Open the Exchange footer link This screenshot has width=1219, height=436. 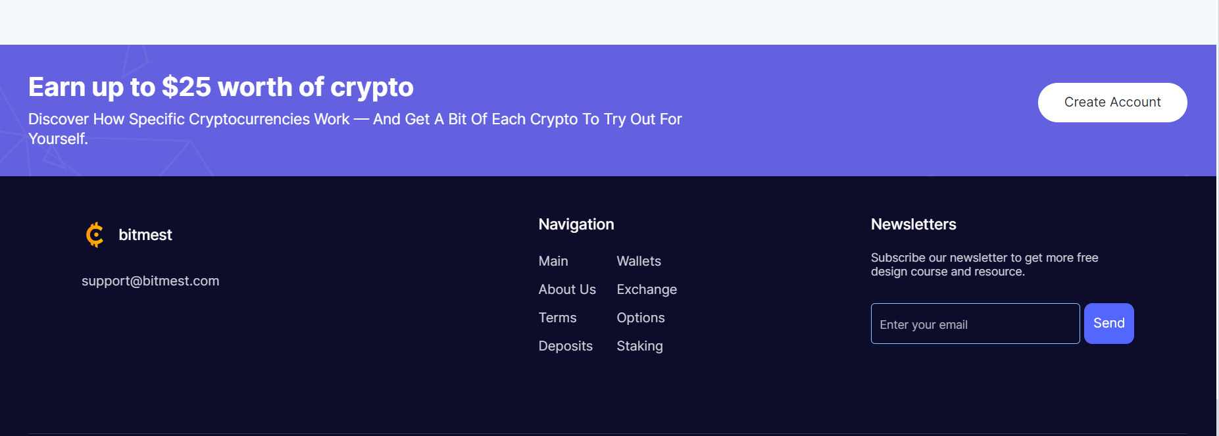pyautogui.click(x=646, y=289)
